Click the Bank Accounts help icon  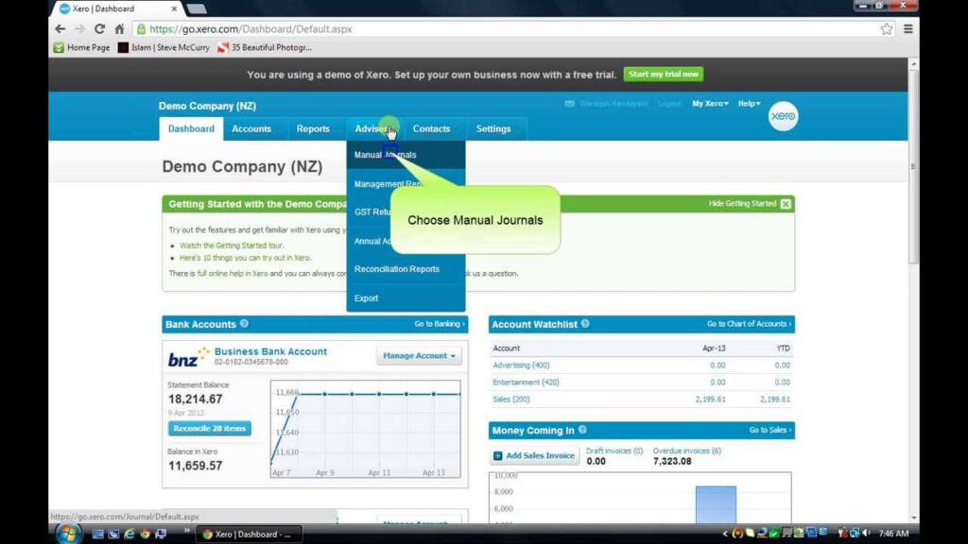(245, 324)
